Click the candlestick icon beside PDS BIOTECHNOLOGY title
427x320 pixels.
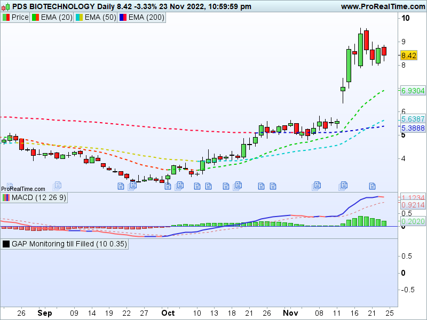(6, 6)
